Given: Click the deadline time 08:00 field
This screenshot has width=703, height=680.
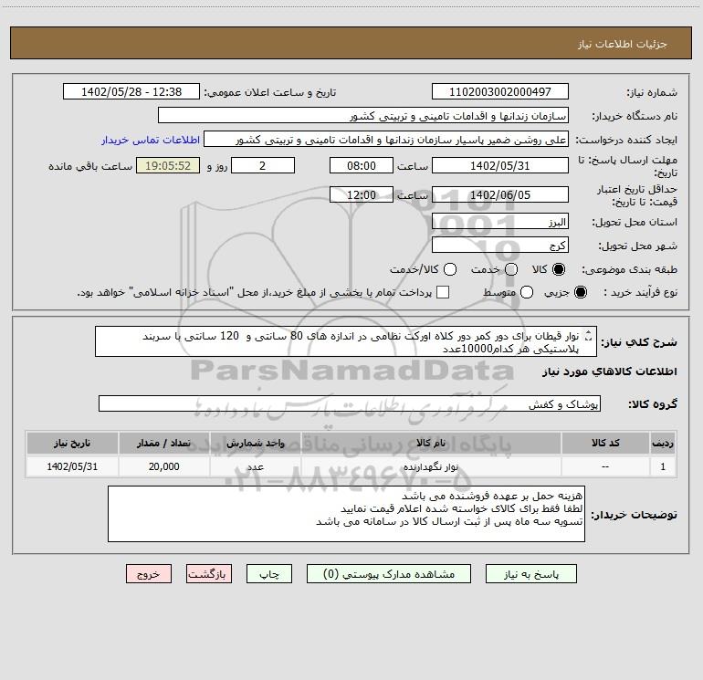Looking at the screenshot, I should point(362,165).
